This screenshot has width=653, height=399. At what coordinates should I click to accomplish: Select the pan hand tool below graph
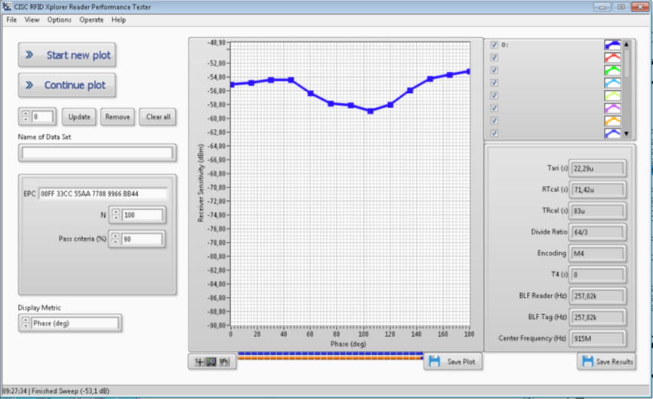(x=224, y=362)
